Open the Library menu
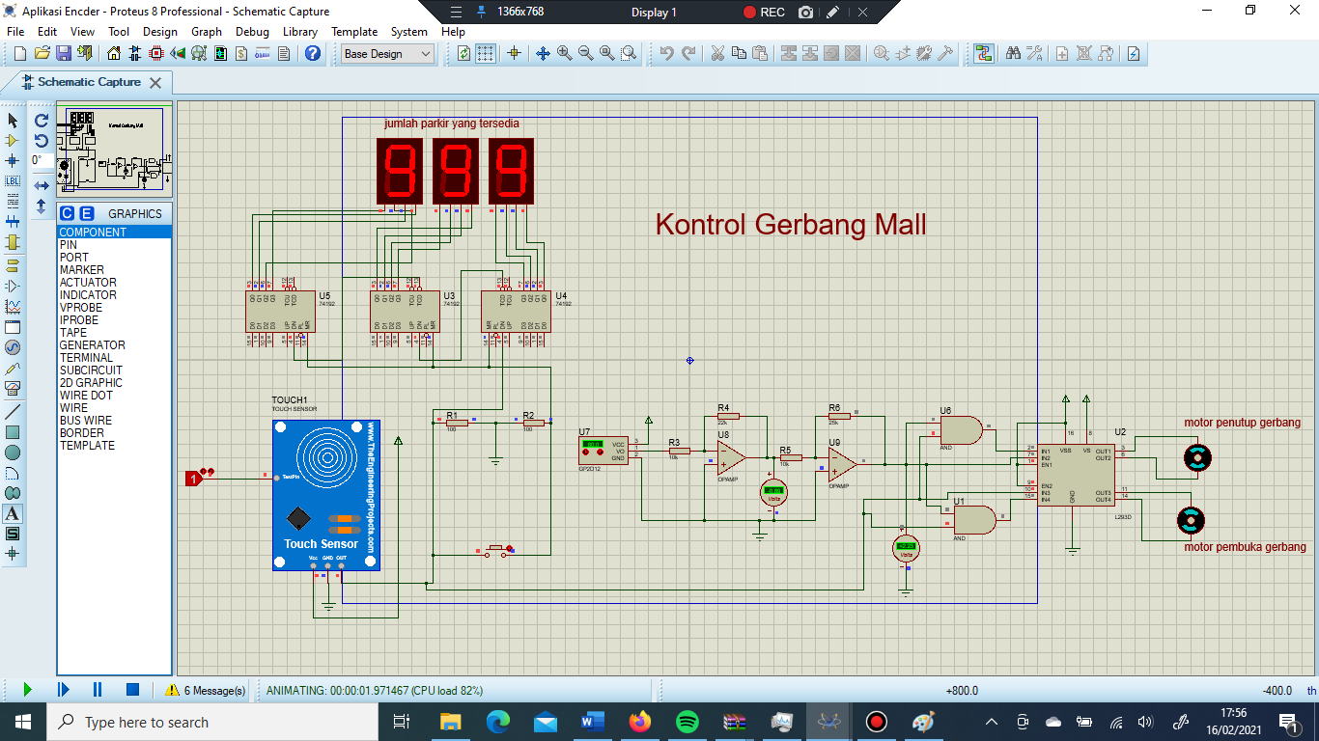Screen dimensions: 1319x741 pyautogui.click(x=299, y=31)
